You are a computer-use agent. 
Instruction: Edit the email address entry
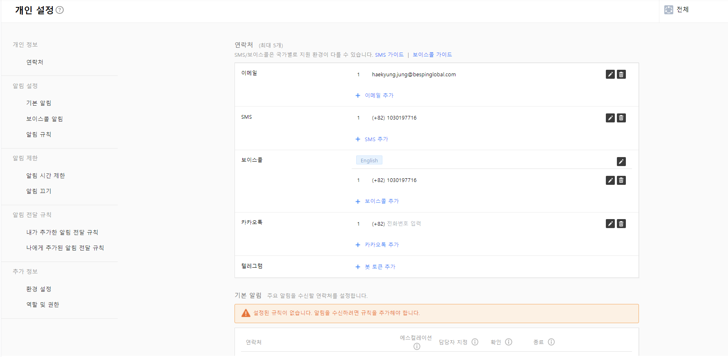pyautogui.click(x=610, y=74)
